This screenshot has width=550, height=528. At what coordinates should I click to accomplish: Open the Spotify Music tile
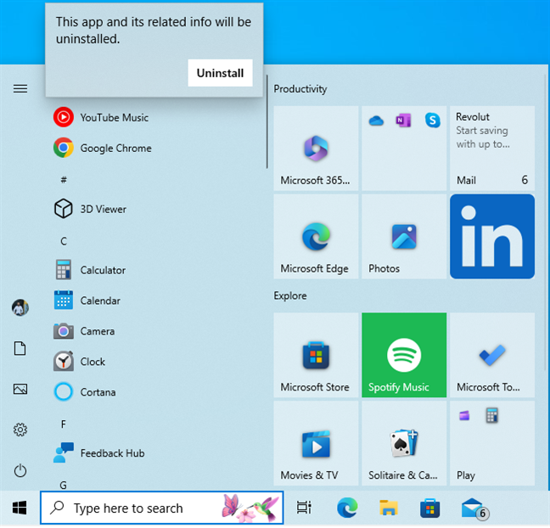click(x=404, y=355)
